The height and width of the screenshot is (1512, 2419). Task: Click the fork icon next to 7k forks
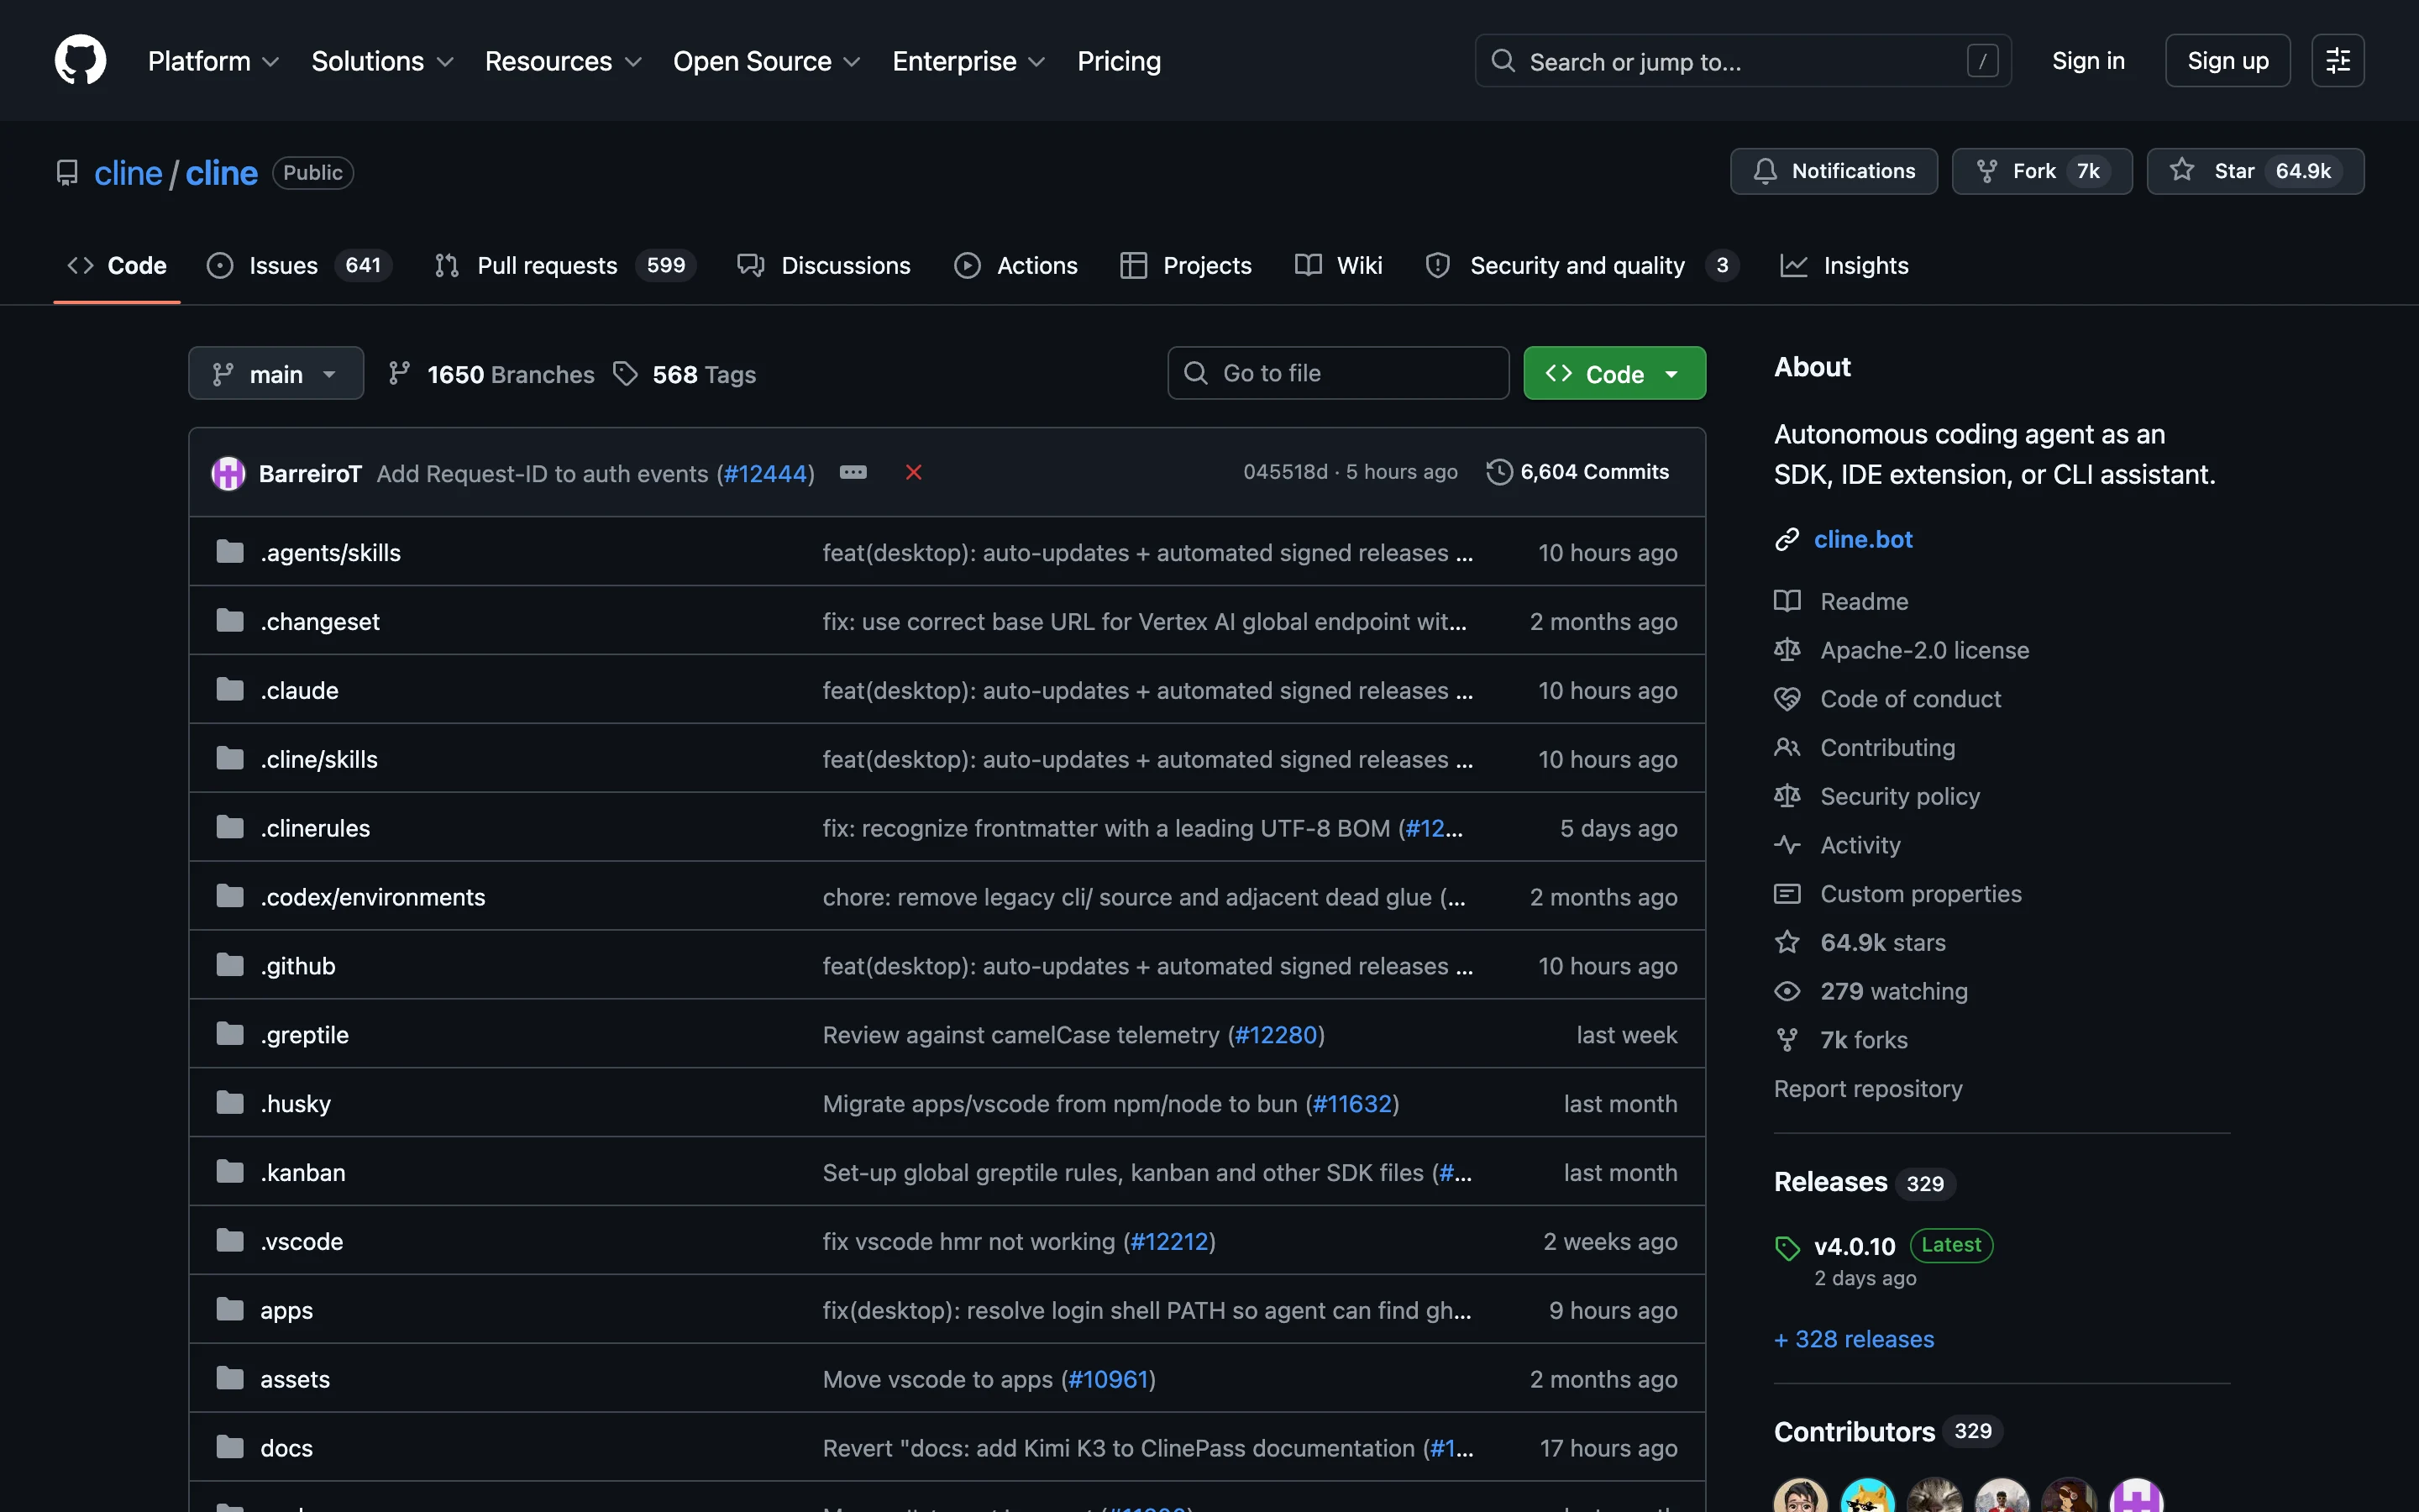(1787, 1040)
